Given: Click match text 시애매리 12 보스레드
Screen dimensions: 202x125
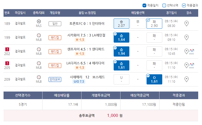Looking at the screenshot, I should point(87,77).
